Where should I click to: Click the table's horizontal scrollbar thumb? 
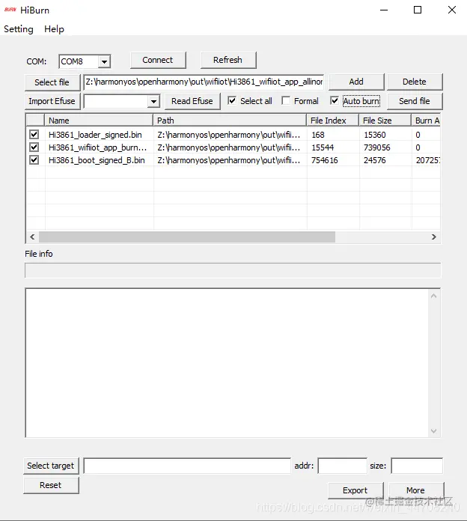187,237
